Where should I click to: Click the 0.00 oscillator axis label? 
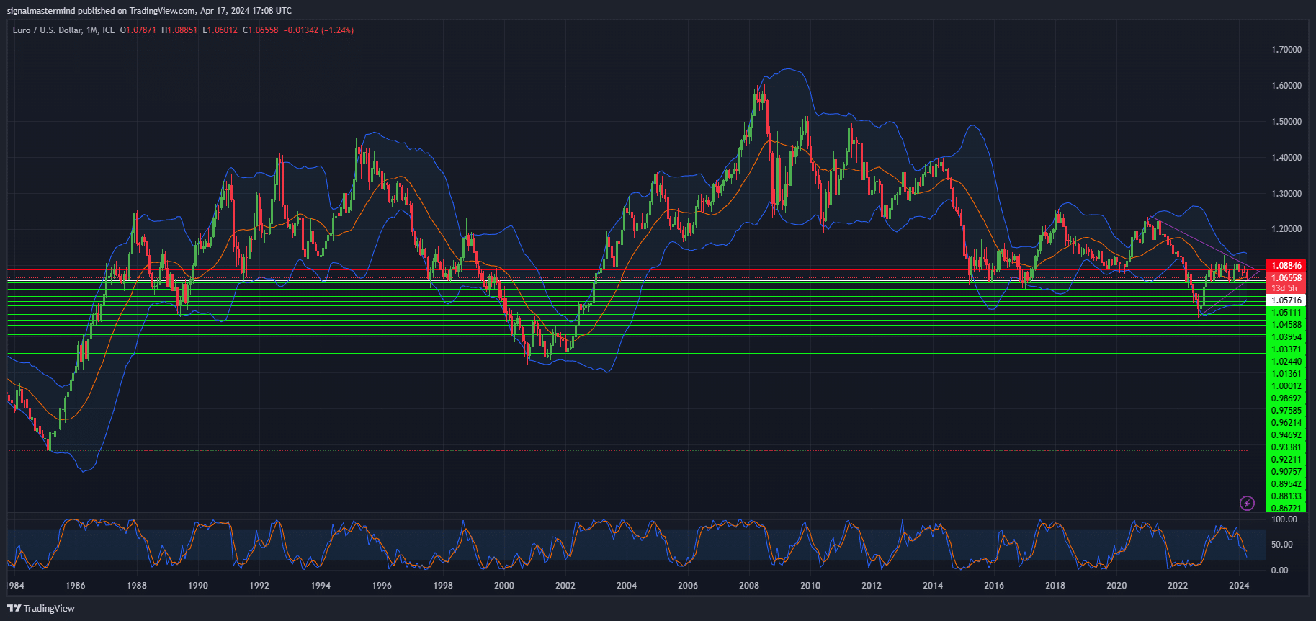pos(1279,571)
